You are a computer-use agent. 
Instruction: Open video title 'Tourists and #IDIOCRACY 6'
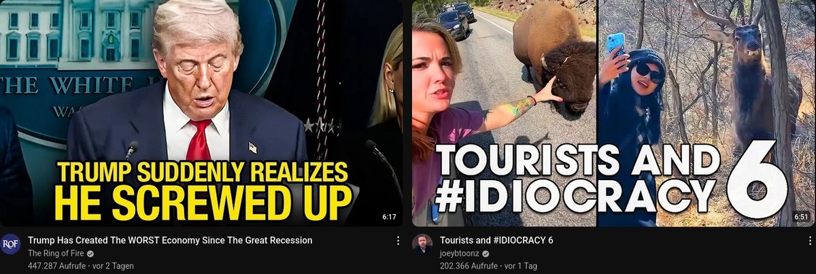[x=496, y=240]
